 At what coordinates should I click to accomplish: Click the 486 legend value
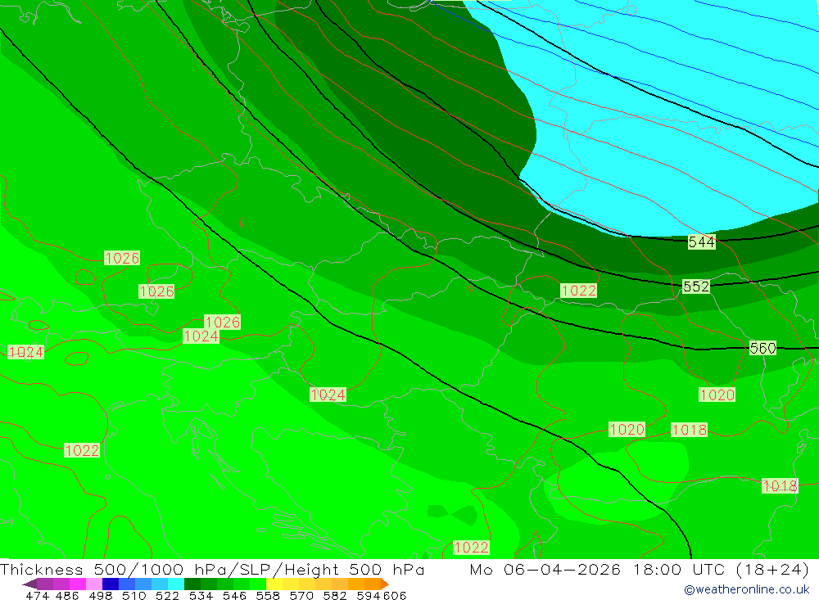point(67,596)
